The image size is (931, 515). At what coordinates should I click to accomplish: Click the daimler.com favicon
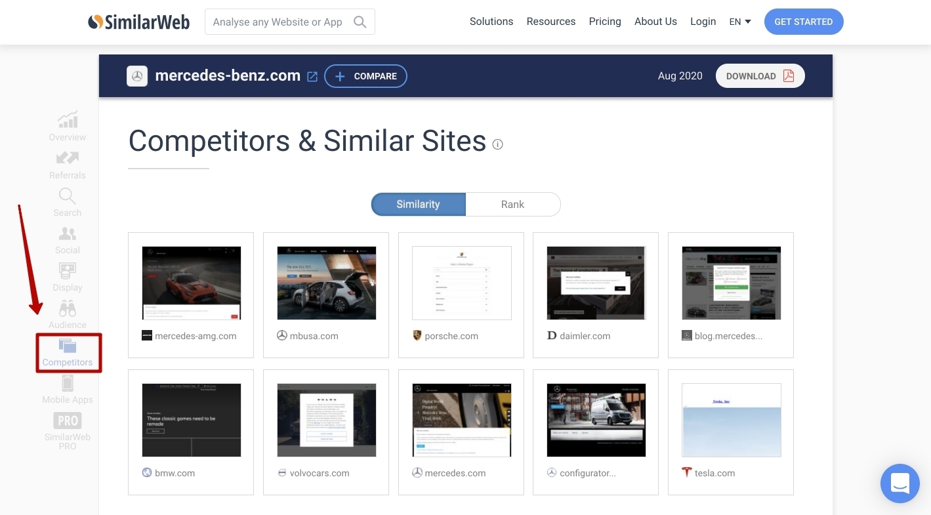[552, 335]
